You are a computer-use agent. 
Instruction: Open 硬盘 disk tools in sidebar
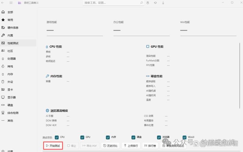coord(18,105)
